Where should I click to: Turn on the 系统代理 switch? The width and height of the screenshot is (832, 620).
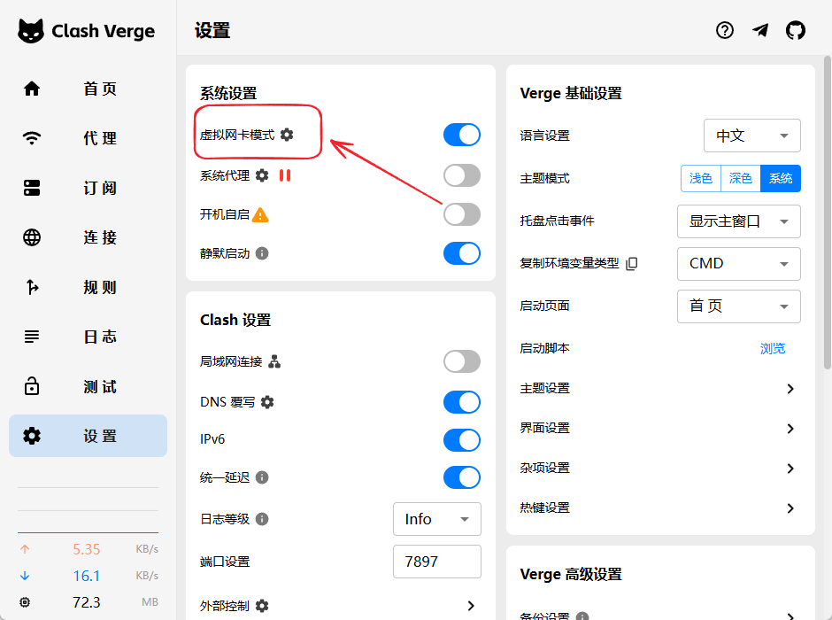[461, 175]
